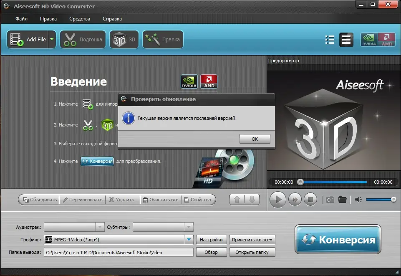Click the MPEG format icon in profile field
401x276 pixels.
48,240
